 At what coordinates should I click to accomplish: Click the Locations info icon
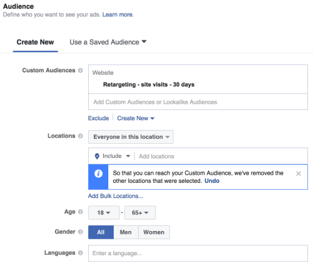click(81, 136)
